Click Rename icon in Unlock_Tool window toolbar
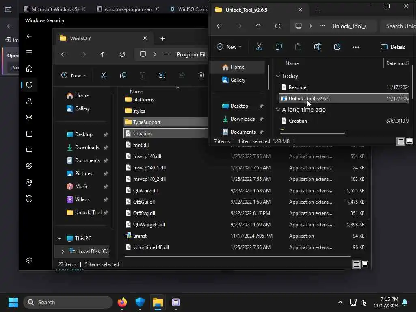Image resolution: width=416 pixels, height=312 pixels. click(x=318, y=47)
